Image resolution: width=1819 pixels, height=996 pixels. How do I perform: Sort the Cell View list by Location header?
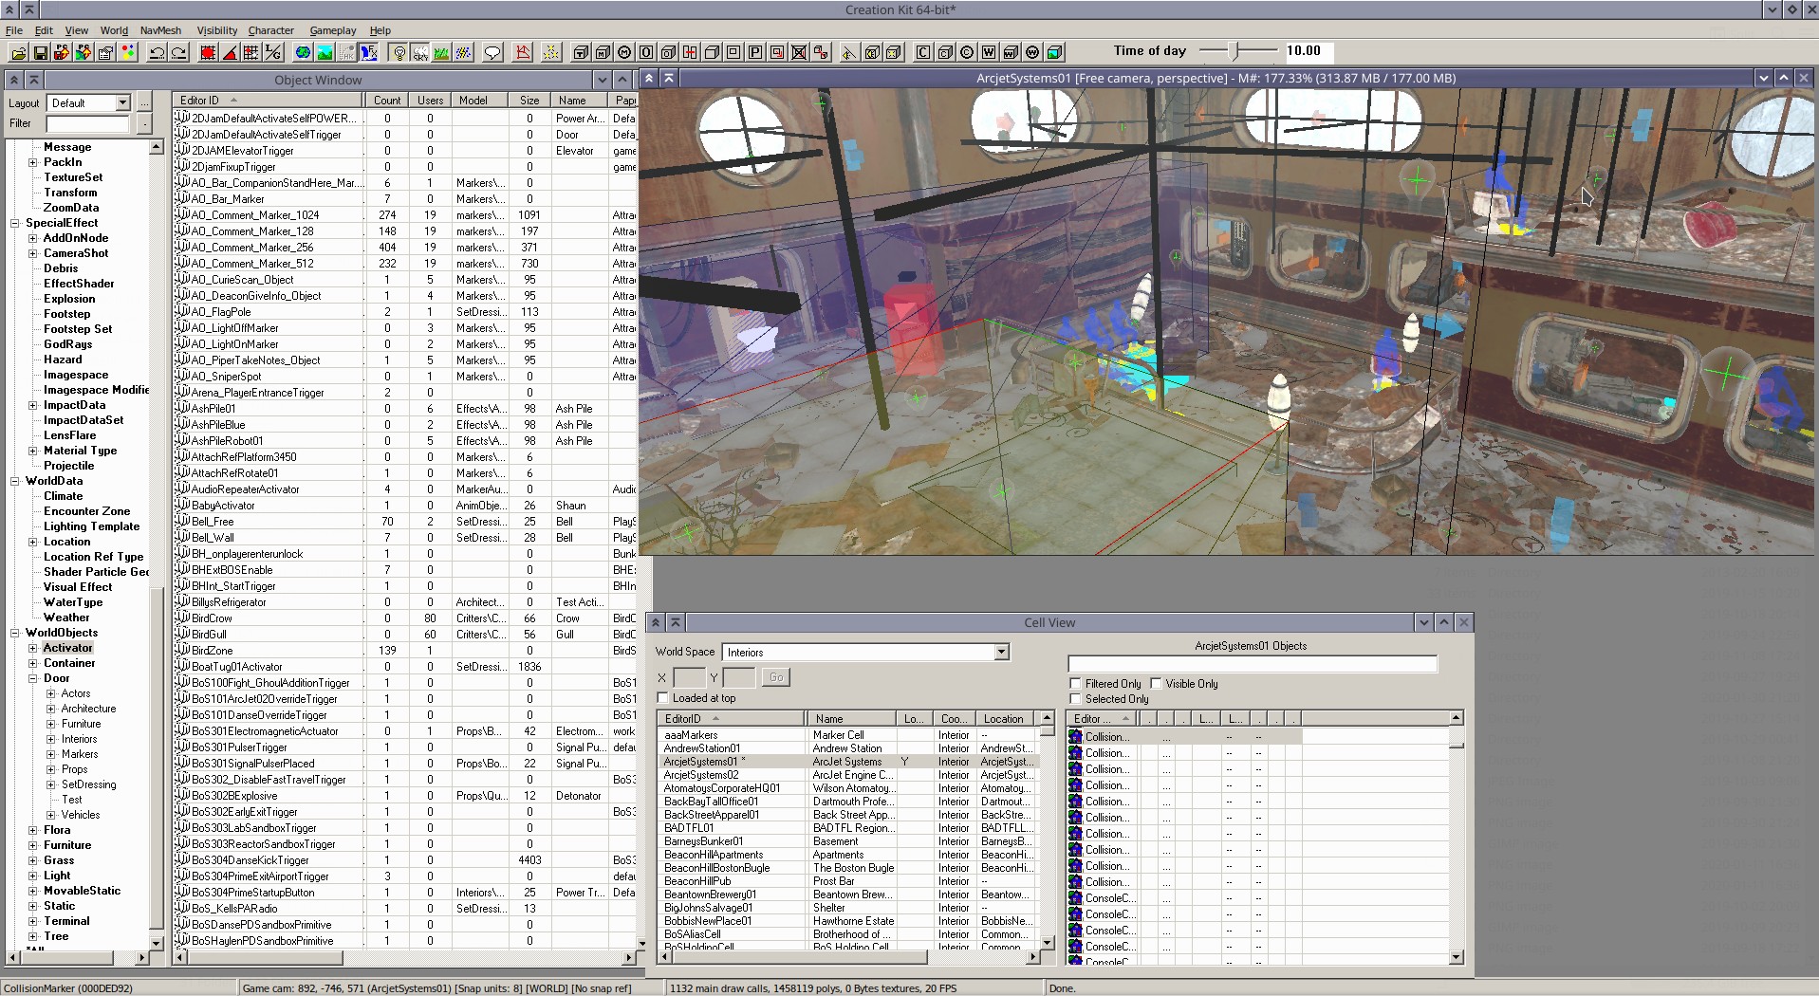click(x=1007, y=719)
